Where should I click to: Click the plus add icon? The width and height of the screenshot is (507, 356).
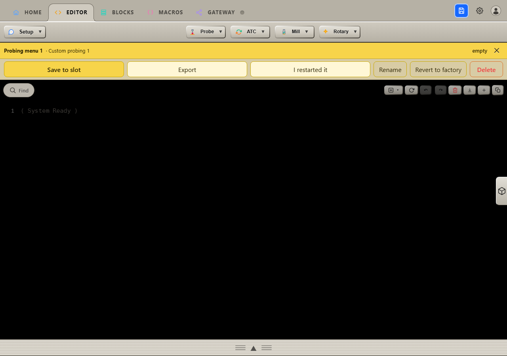484,90
